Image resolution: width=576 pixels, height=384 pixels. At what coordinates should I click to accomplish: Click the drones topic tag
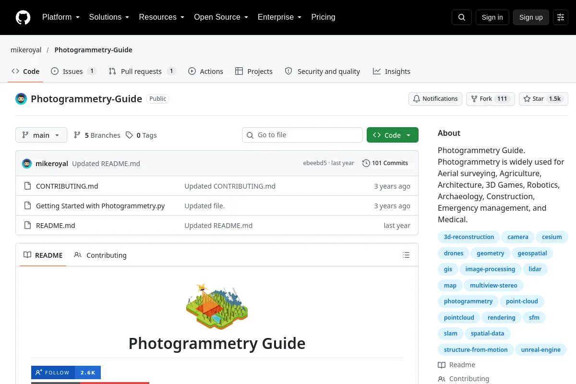454,253
